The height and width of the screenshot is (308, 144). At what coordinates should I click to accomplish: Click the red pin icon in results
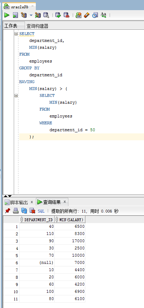pos(8,211)
